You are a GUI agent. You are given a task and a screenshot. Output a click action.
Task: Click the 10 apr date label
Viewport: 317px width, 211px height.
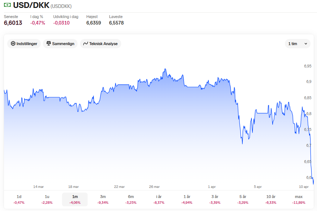pos(304,187)
